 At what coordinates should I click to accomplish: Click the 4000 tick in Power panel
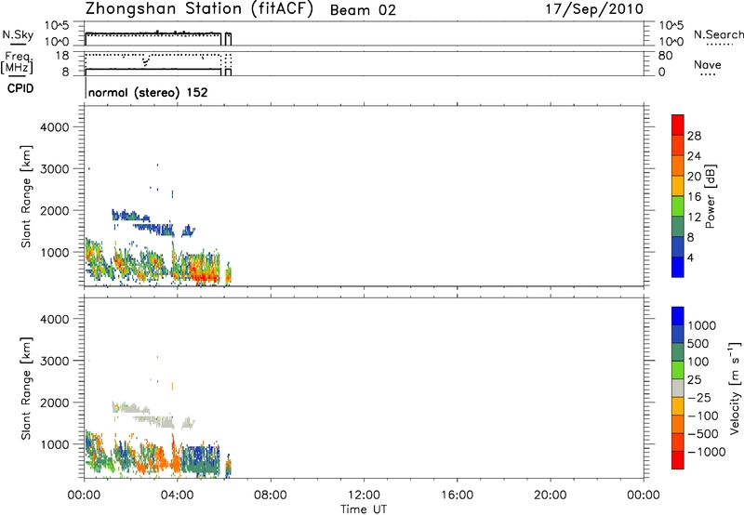coord(55,127)
